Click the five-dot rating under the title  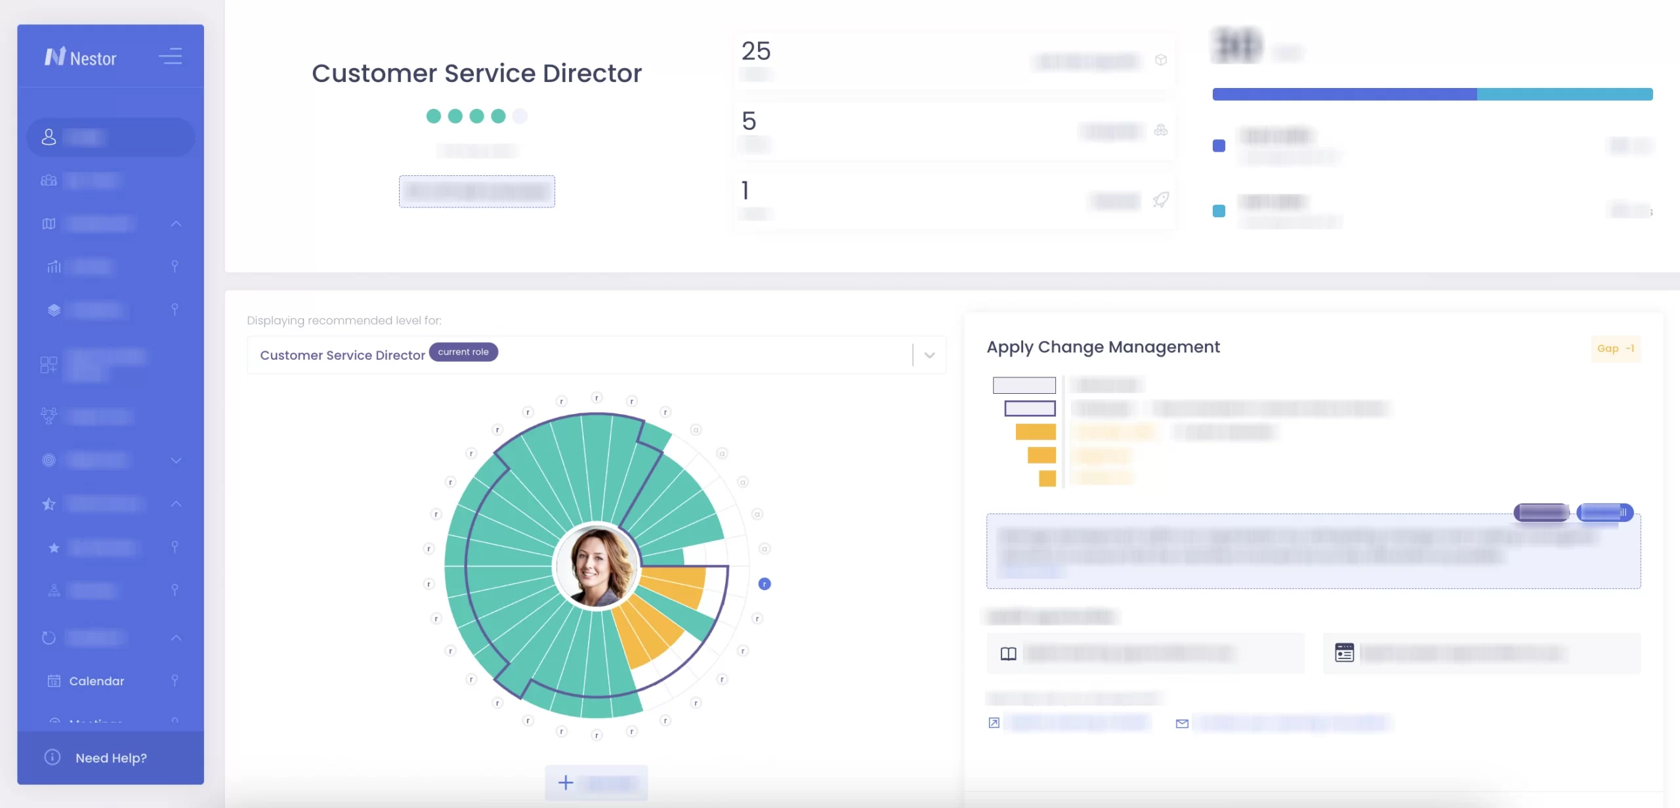coord(476,116)
